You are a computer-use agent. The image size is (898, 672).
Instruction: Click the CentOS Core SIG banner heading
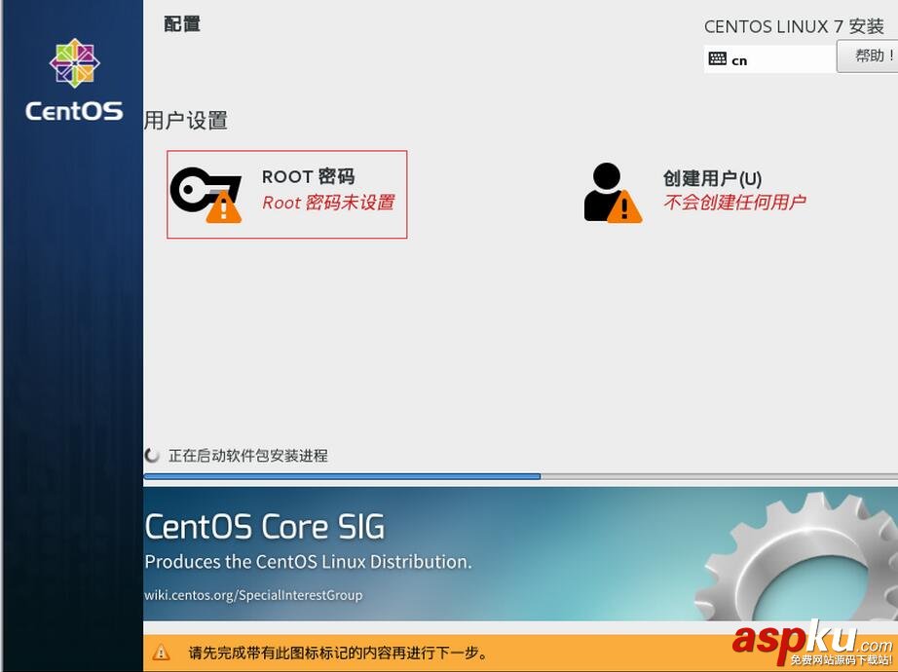coord(265,527)
